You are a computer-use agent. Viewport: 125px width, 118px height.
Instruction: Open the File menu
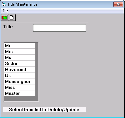[x=6, y=11]
